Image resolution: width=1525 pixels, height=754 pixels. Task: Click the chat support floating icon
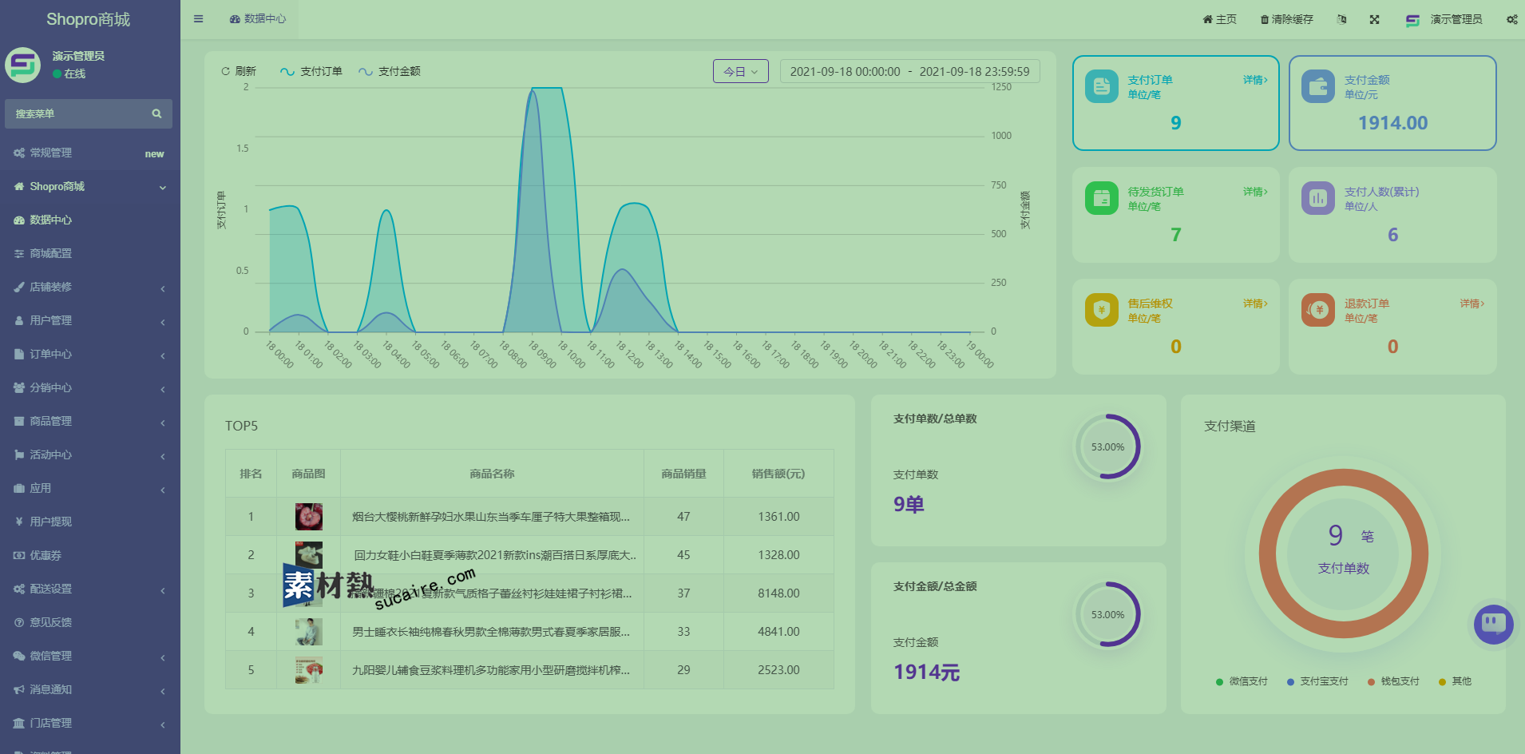pos(1493,623)
